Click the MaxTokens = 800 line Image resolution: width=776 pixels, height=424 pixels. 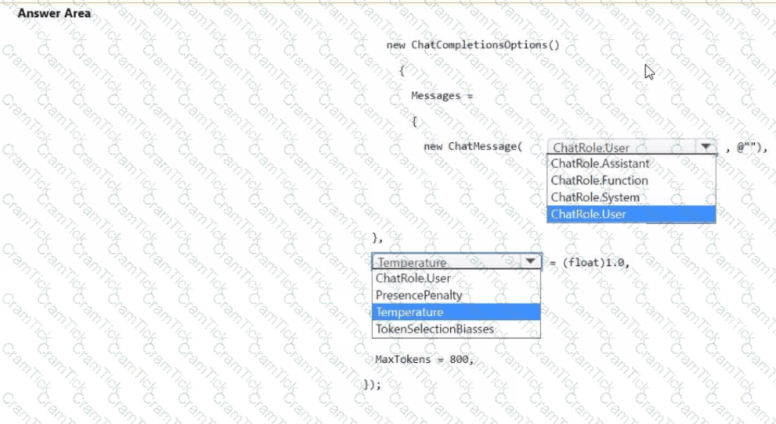coord(424,360)
